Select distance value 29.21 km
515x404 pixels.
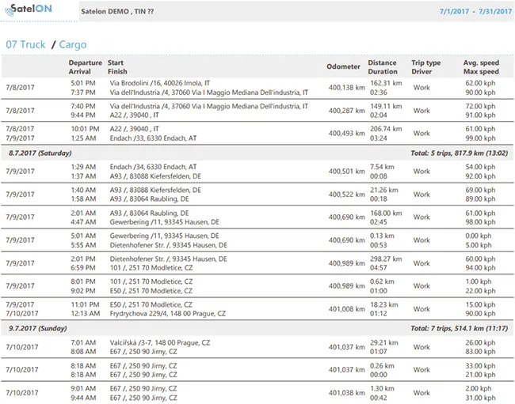[x=384, y=343]
